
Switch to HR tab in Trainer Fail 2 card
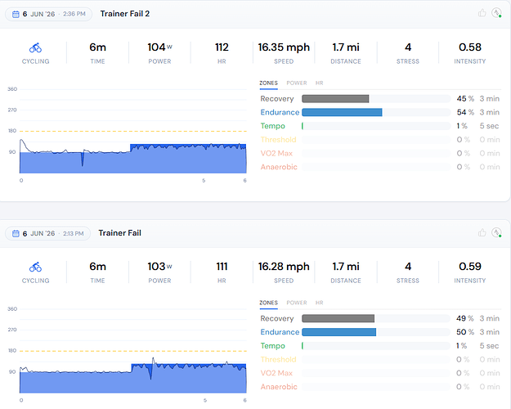click(x=320, y=83)
